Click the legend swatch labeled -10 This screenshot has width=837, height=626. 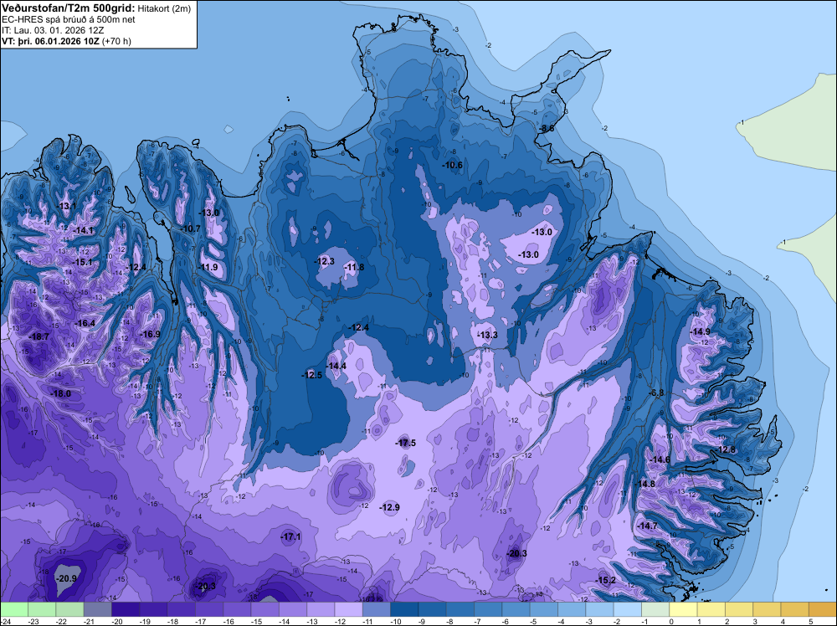tap(404, 609)
